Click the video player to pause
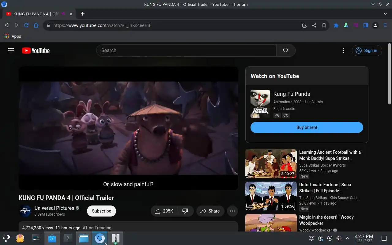392x245 pixels. click(x=128, y=128)
